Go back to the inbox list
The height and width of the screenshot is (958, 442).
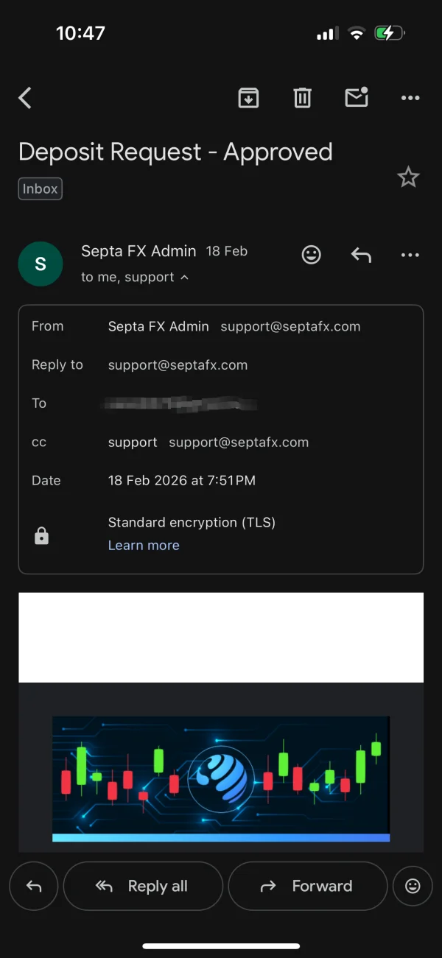point(26,98)
